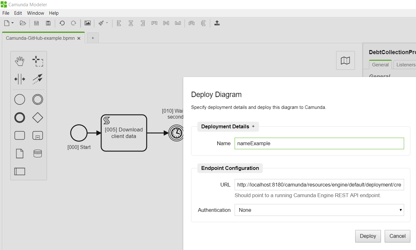Distribute elements vertically
The image size is (416, 250).
pyautogui.click(x=203, y=23)
